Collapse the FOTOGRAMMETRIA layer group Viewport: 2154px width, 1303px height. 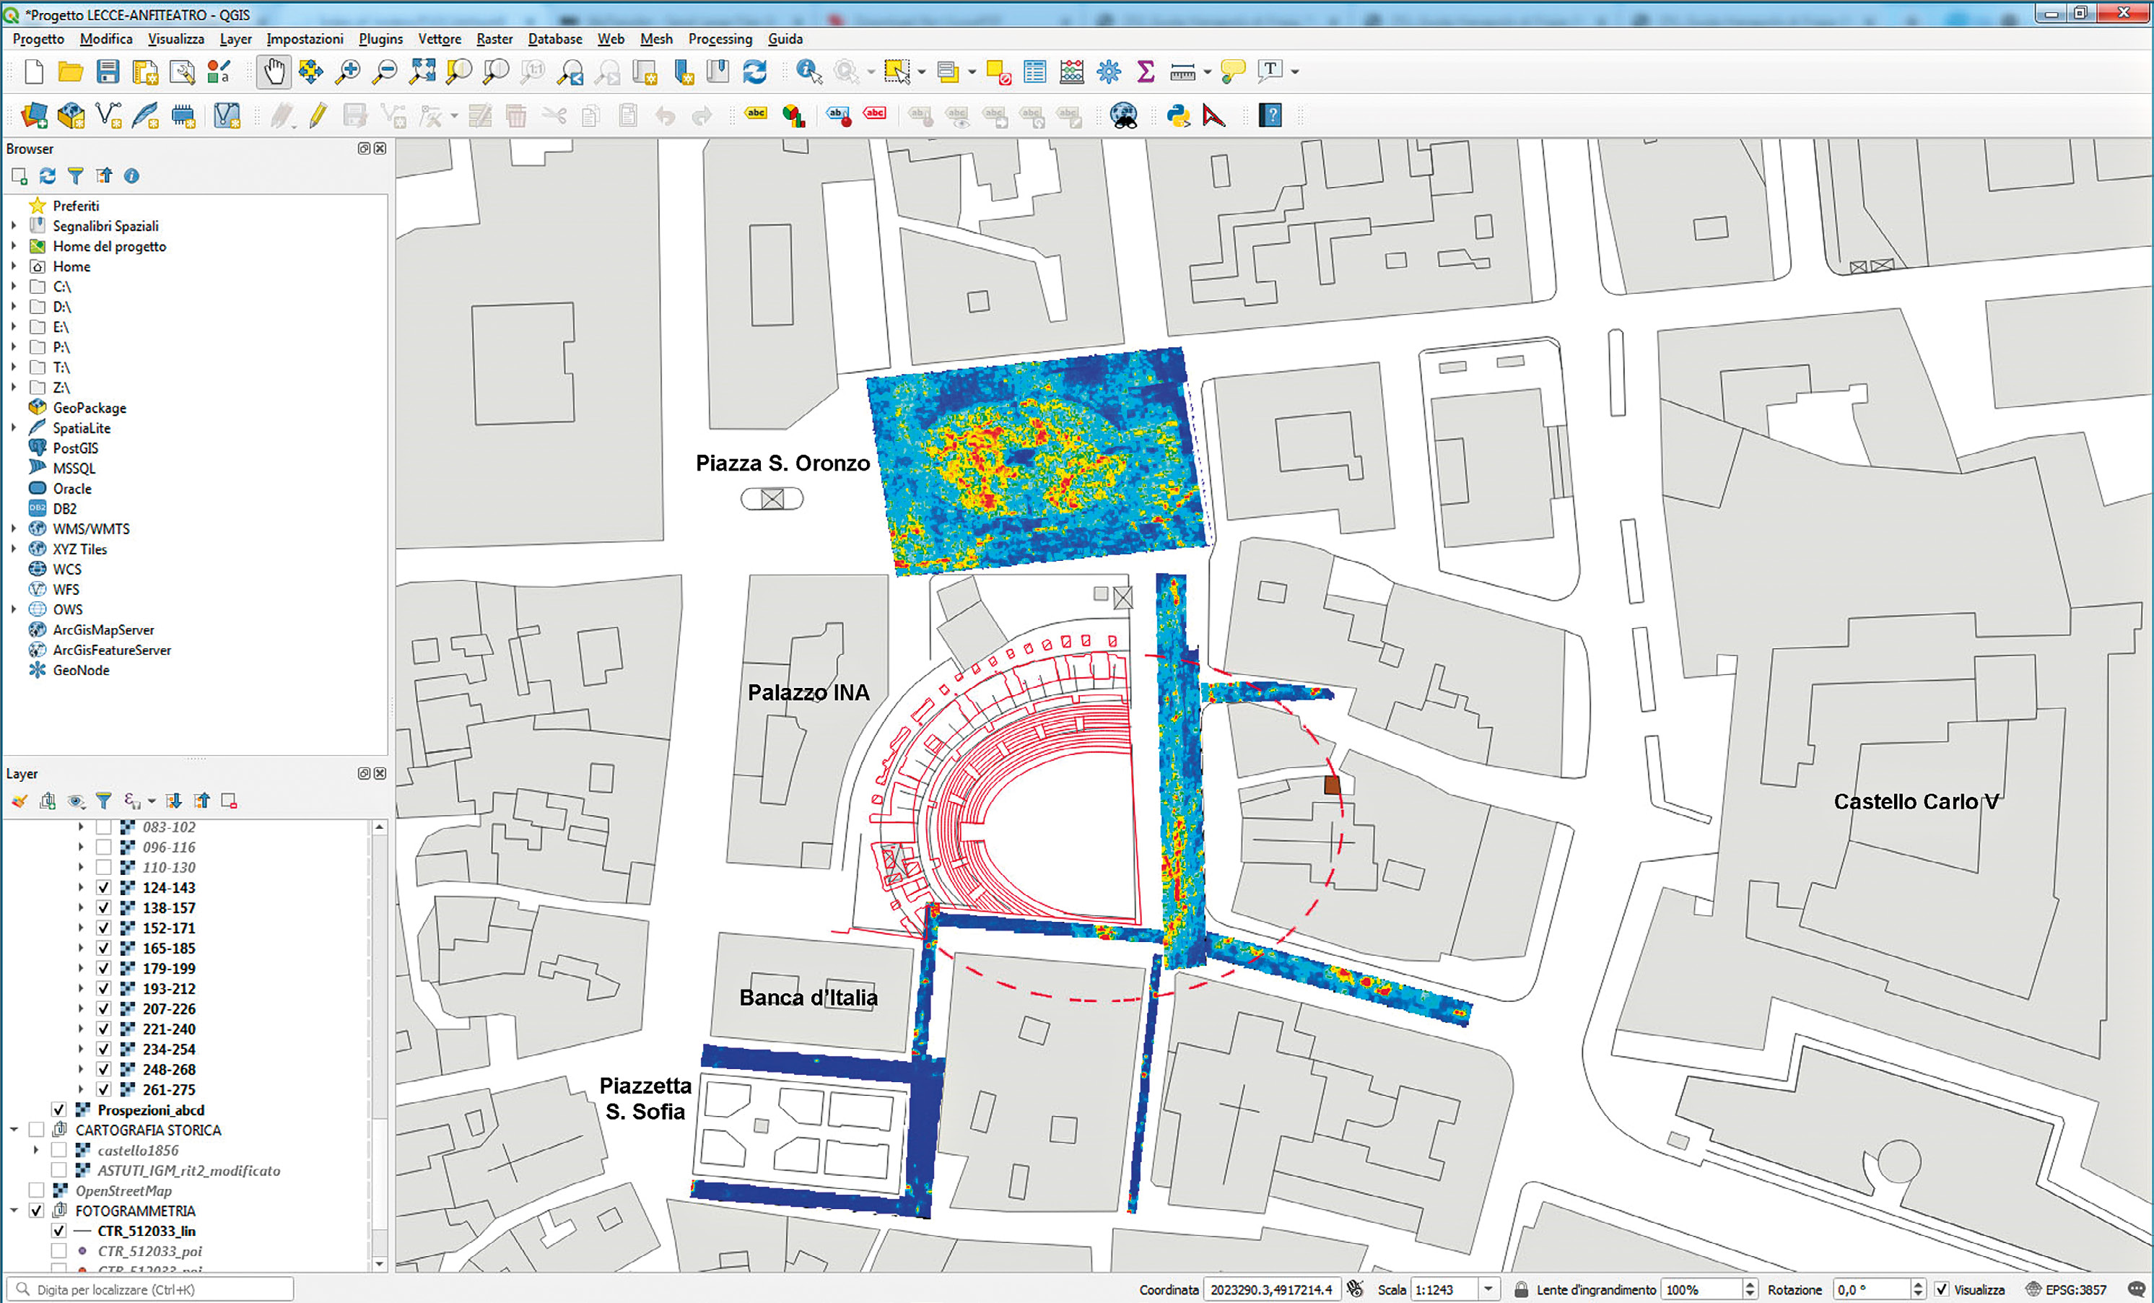pyautogui.click(x=13, y=1211)
